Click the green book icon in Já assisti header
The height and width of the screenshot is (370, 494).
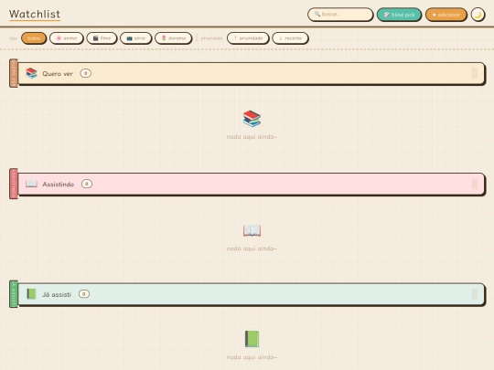pos(31,294)
